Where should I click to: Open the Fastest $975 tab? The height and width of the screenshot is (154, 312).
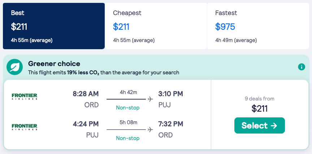click(258, 26)
